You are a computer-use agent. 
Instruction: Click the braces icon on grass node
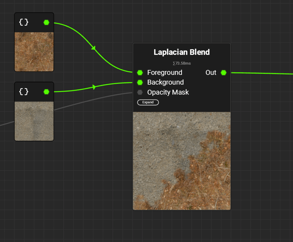[24, 22]
